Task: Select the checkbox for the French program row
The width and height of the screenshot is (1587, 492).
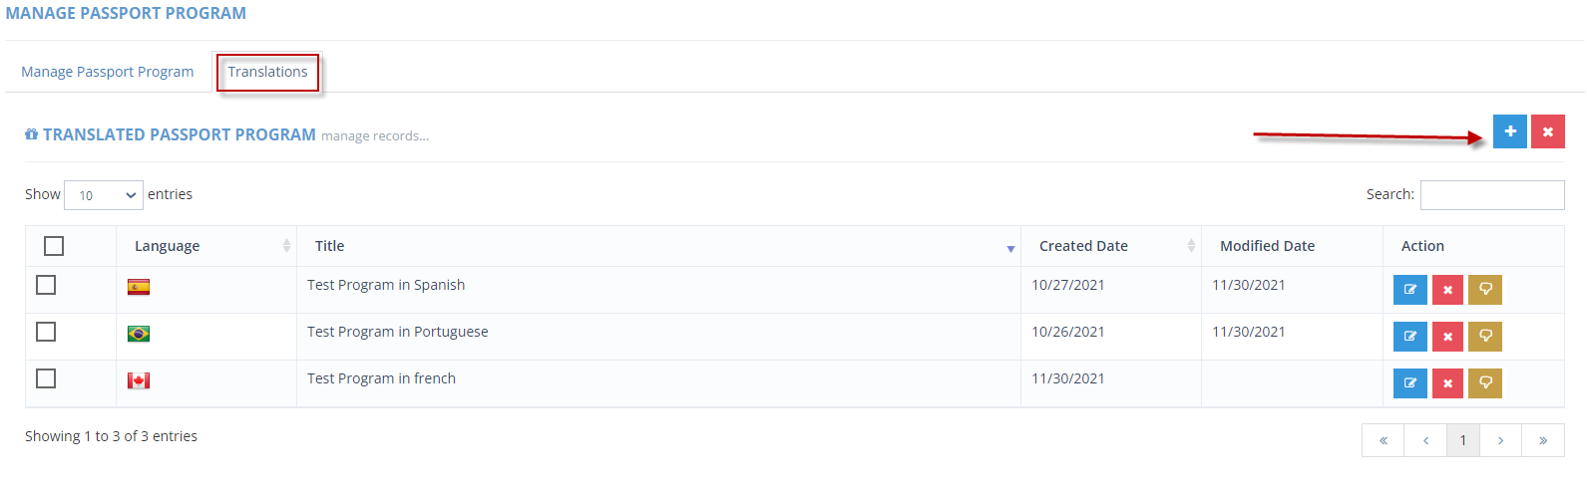Action: [x=46, y=378]
